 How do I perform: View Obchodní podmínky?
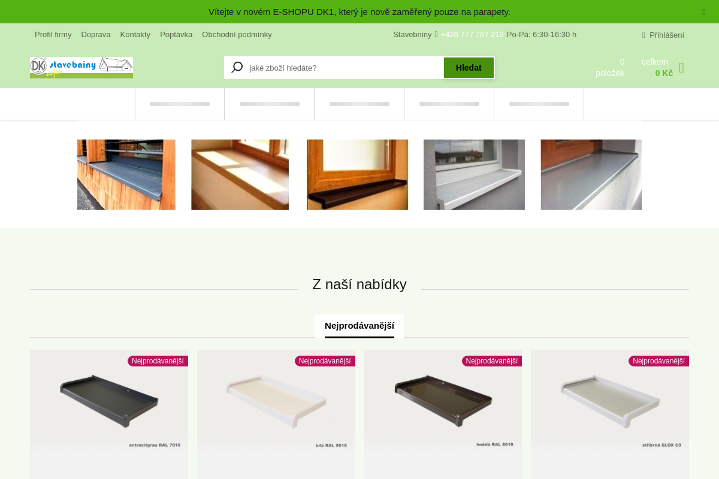(237, 34)
